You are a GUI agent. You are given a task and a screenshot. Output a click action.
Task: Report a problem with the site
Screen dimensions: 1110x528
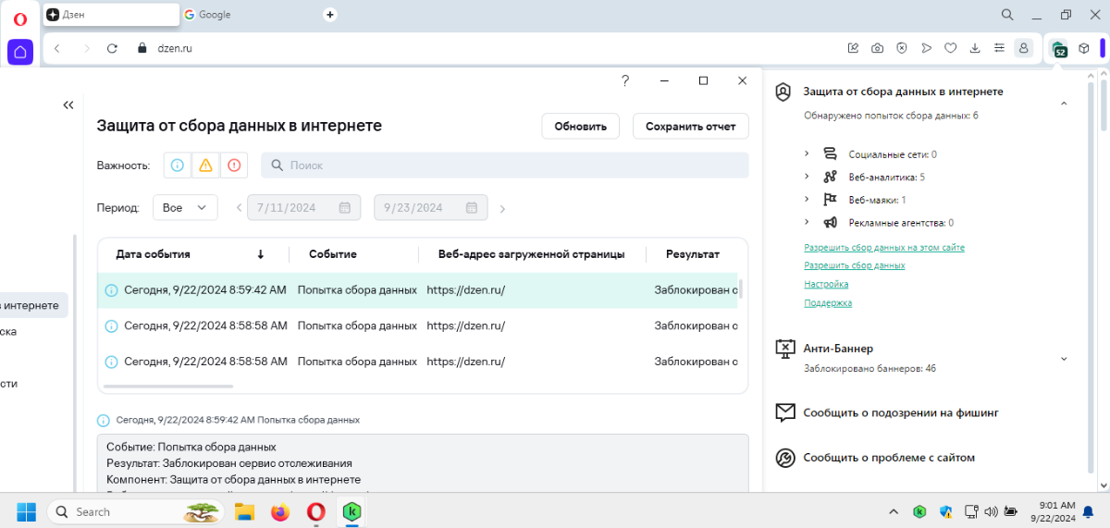[x=876, y=457]
